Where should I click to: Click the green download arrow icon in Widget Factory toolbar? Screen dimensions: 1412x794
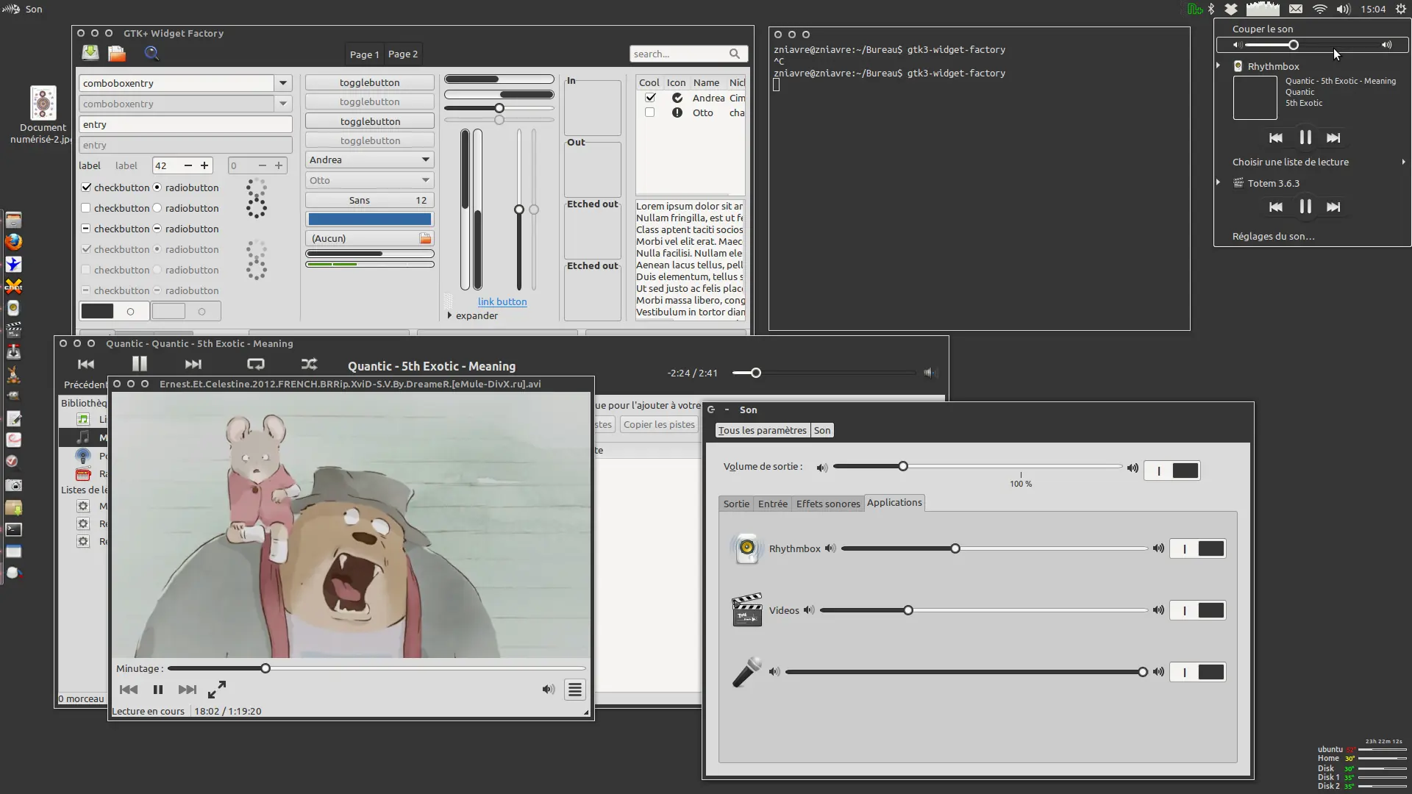pyautogui.click(x=90, y=53)
